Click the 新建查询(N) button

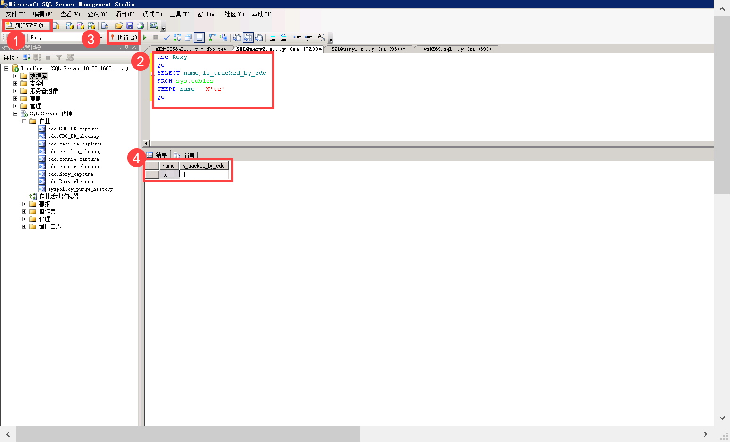[x=26, y=25]
